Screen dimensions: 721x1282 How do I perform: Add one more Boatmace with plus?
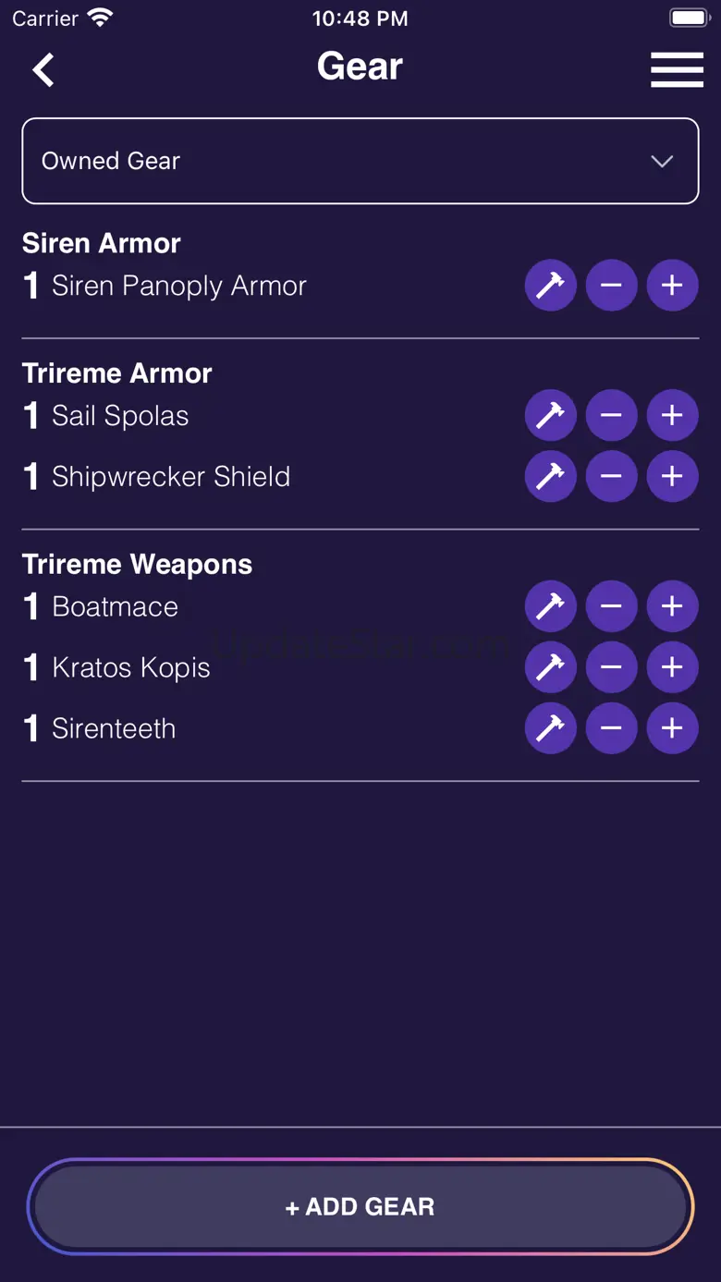[672, 606]
